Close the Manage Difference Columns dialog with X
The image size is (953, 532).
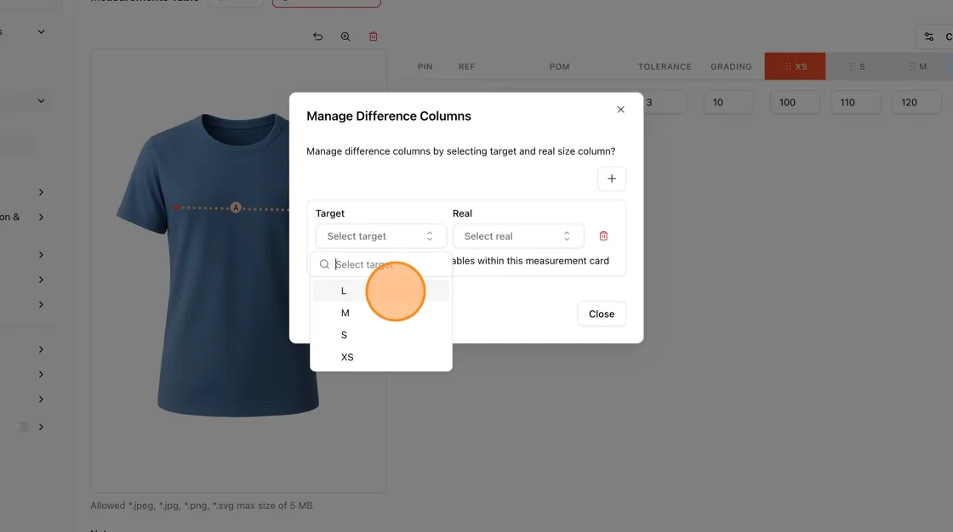point(620,110)
